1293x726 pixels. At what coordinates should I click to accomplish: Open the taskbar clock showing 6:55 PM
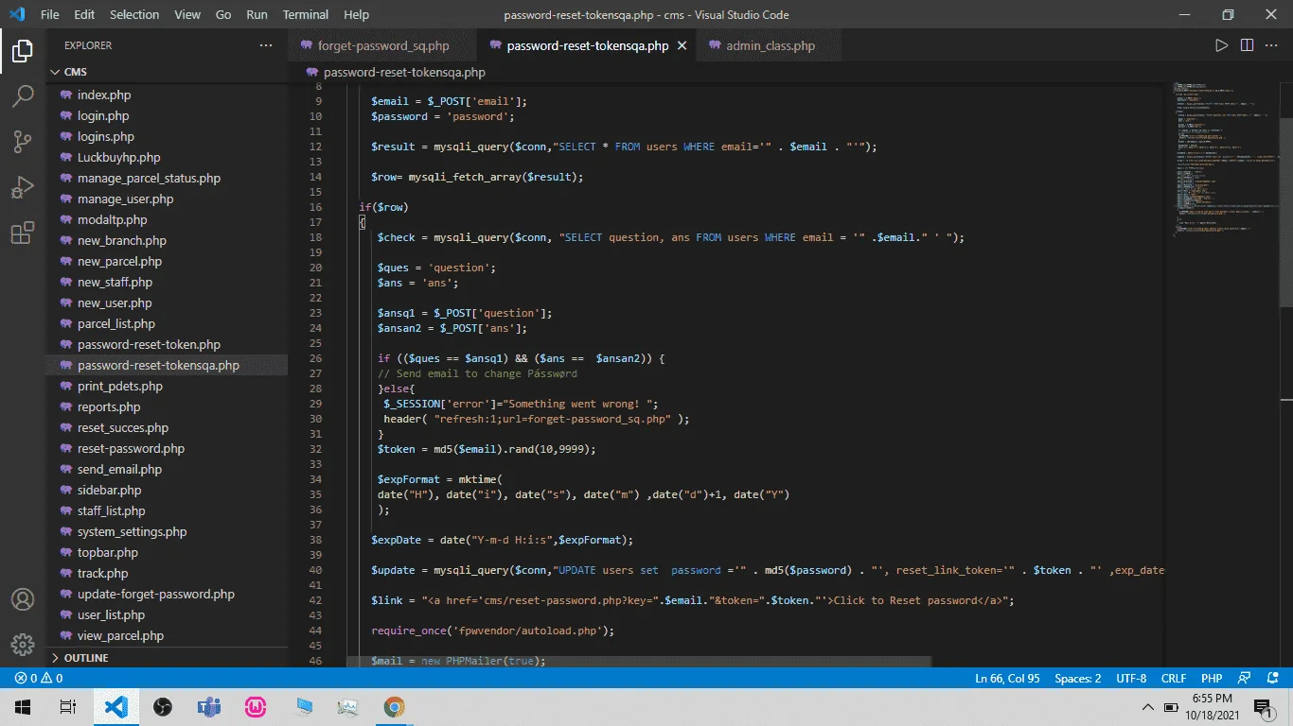[x=1211, y=707]
